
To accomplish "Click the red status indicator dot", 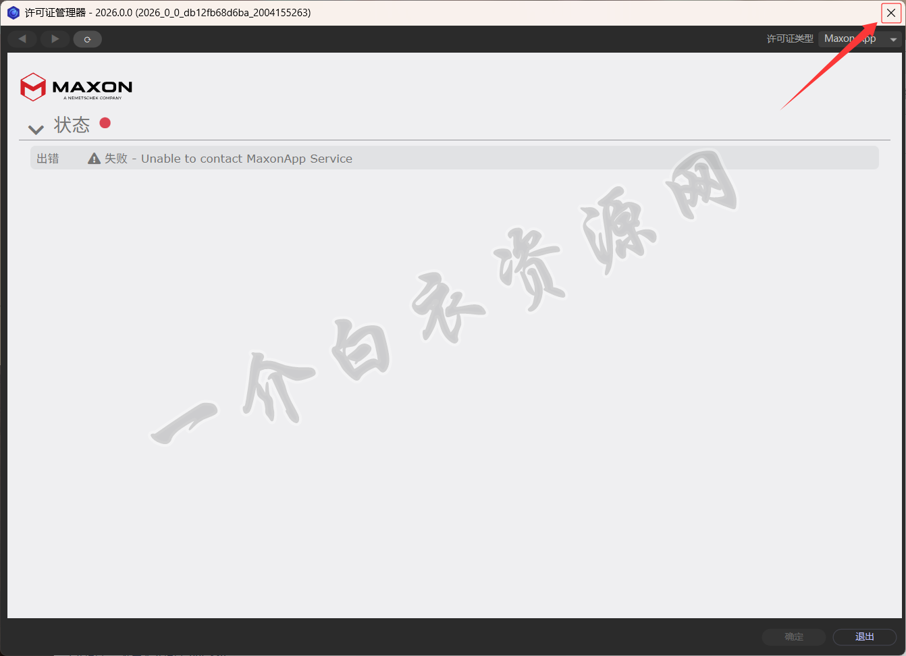I will (x=105, y=123).
